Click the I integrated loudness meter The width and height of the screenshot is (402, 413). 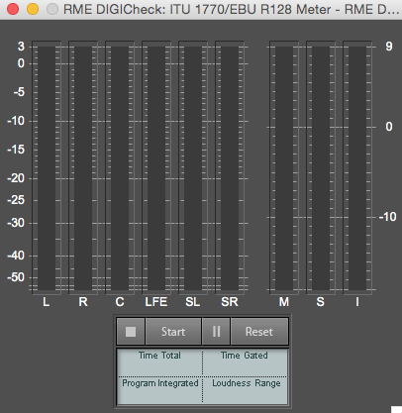[357, 167]
